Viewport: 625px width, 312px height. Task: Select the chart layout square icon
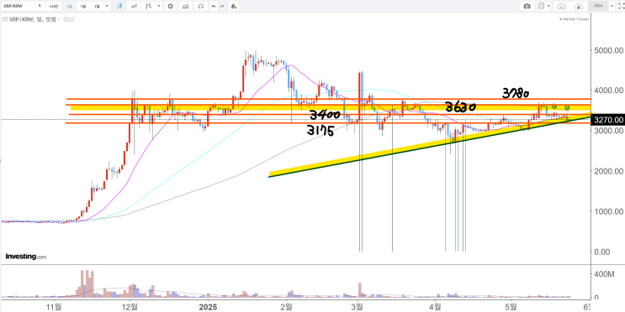click(x=541, y=6)
